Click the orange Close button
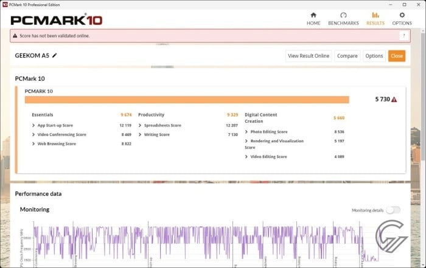 pos(397,56)
